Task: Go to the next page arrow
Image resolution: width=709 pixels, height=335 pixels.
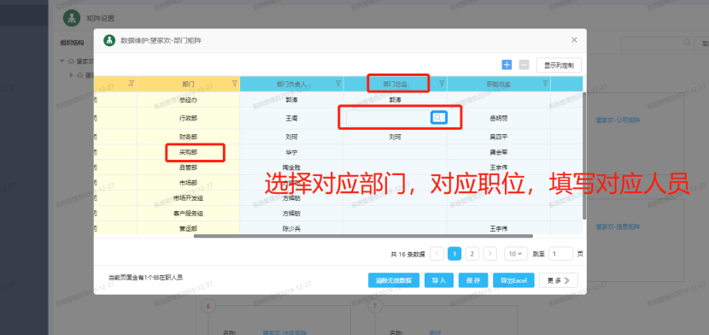Action: 489,254
